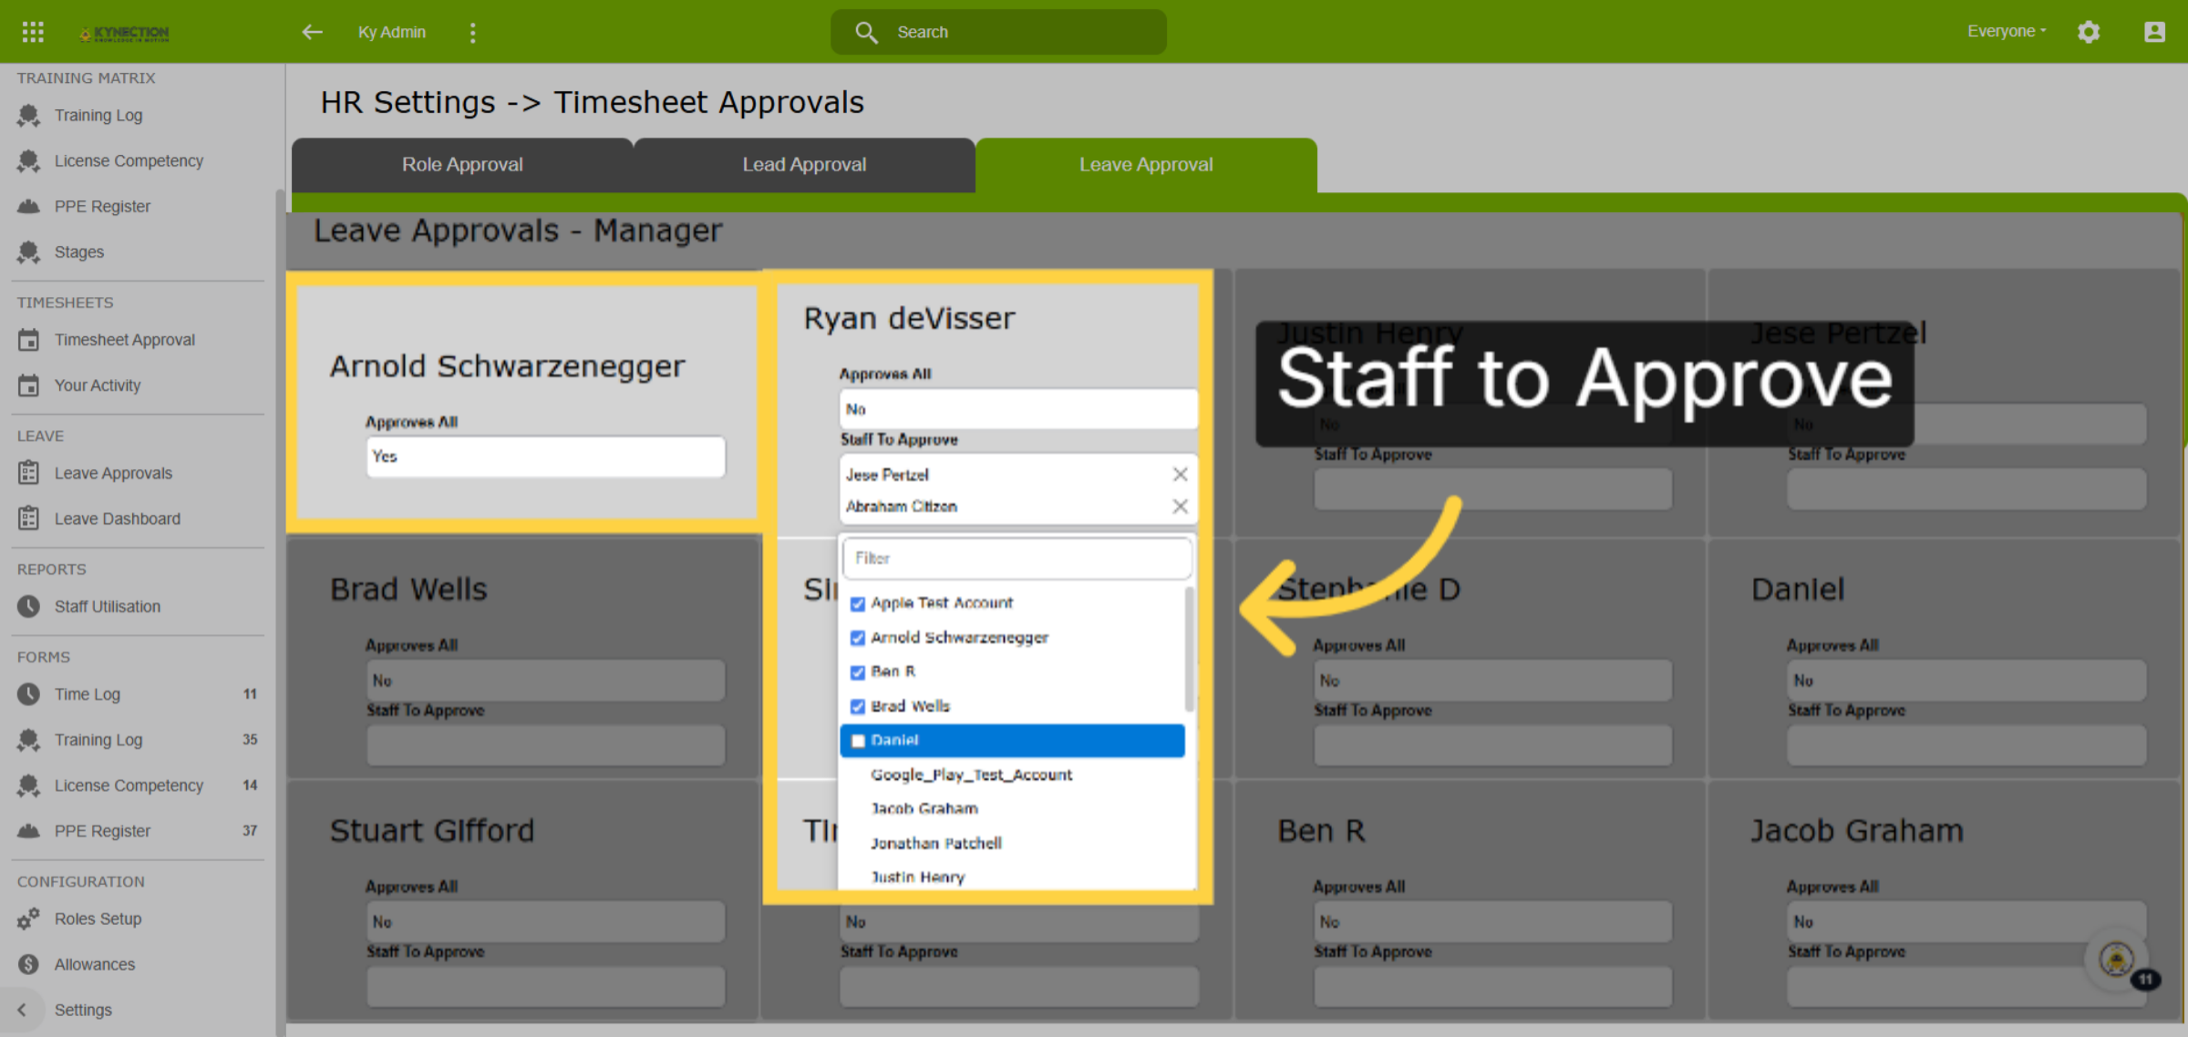Open Ryan deVisser's Approves All dropdown
The height and width of the screenshot is (1037, 2188).
(x=1018, y=409)
